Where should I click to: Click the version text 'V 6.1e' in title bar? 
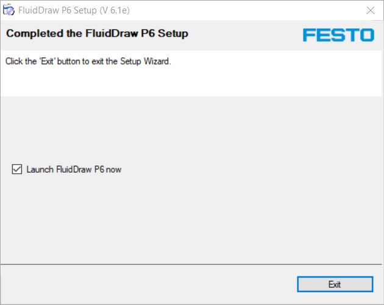(x=115, y=10)
